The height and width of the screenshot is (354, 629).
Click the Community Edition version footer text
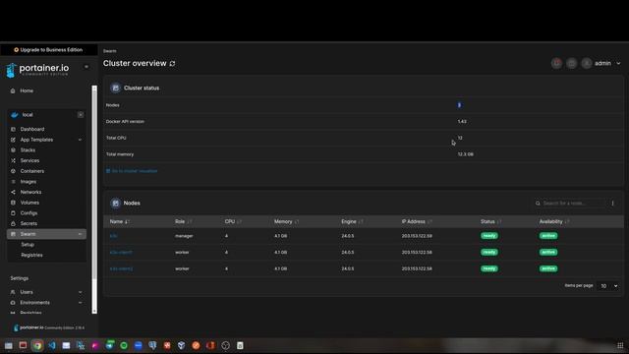64,327
